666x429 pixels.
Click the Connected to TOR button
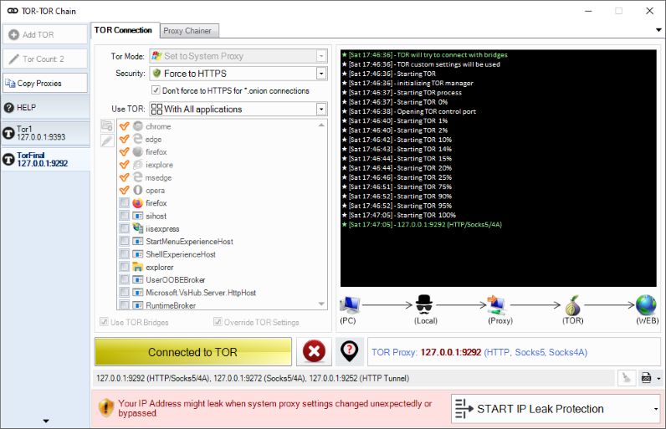tap(192, 352)
